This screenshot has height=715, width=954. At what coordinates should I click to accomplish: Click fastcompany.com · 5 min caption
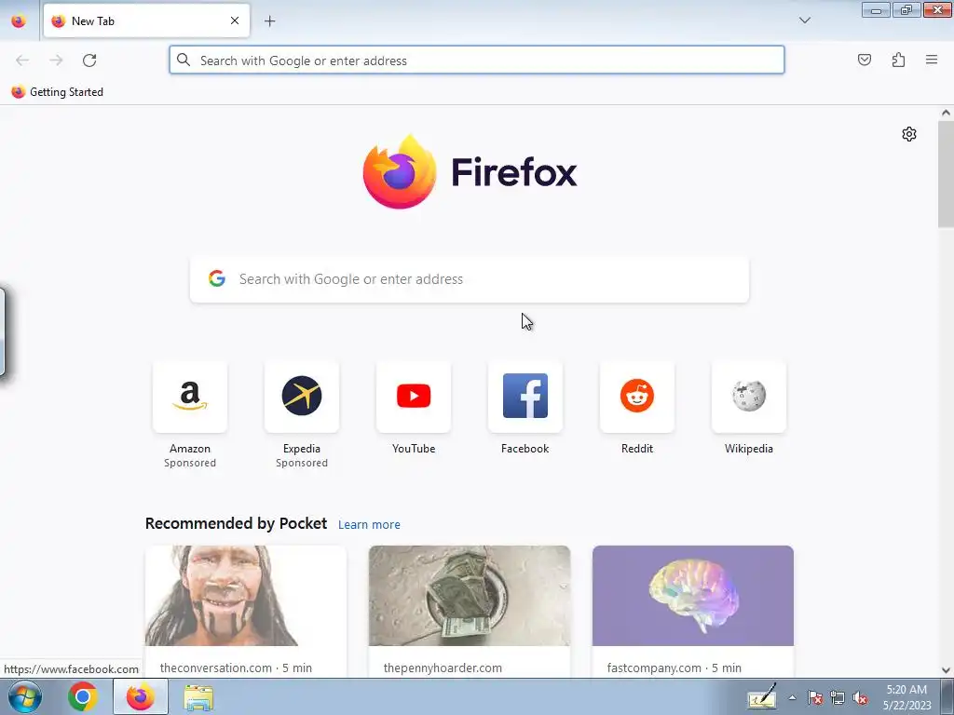pyautogui.click(x=675, y=668)
